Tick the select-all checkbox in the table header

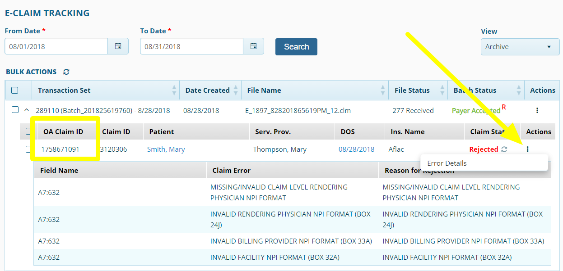(15, 90)
